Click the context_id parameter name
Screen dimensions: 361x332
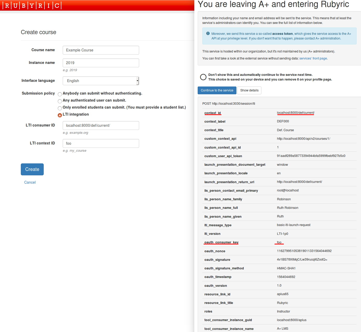[212, 113]
